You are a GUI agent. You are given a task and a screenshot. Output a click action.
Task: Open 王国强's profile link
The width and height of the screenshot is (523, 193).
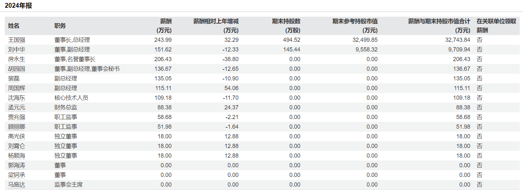pyautogui.click(x=16, y=40)
